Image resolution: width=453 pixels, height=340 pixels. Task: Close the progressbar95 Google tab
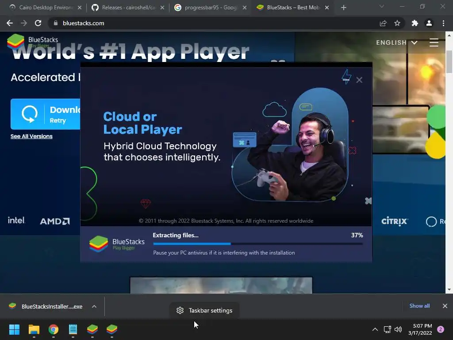click(245, 8)
